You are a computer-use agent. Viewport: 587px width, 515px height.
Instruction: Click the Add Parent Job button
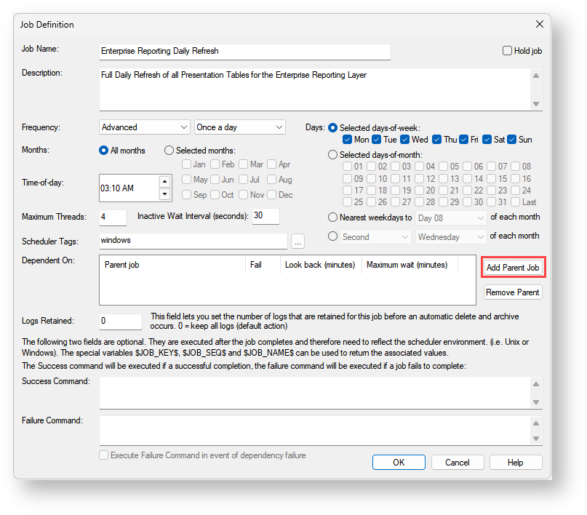tap(513, 267)
